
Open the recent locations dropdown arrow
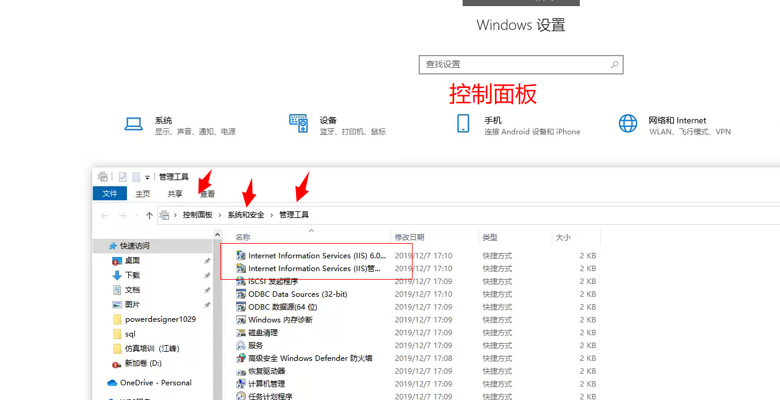[x=136, y=216]
